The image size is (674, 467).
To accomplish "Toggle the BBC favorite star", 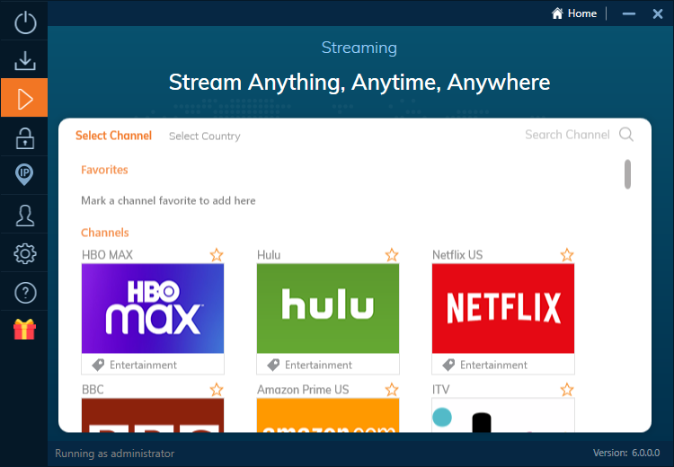I will pyautogui.click(x=217, y=390).
